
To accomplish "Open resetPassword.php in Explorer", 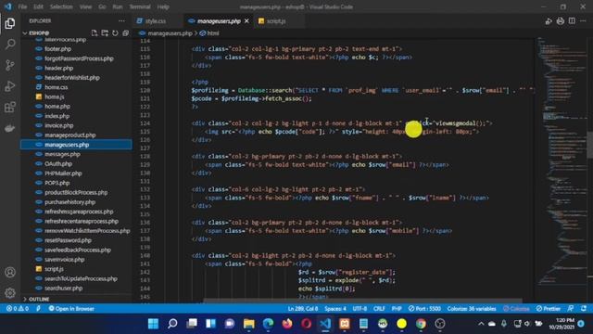I will [68, 240].
